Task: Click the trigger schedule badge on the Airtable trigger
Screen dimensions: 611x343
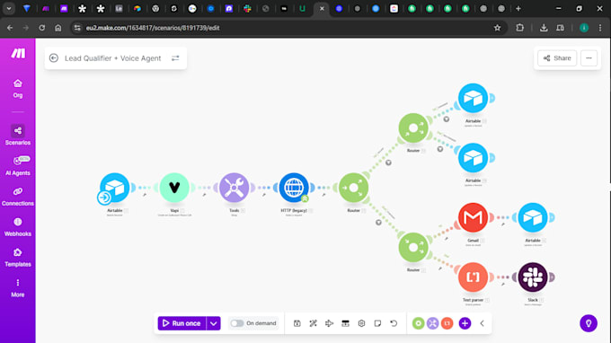Action: click(x=104, y=198)
